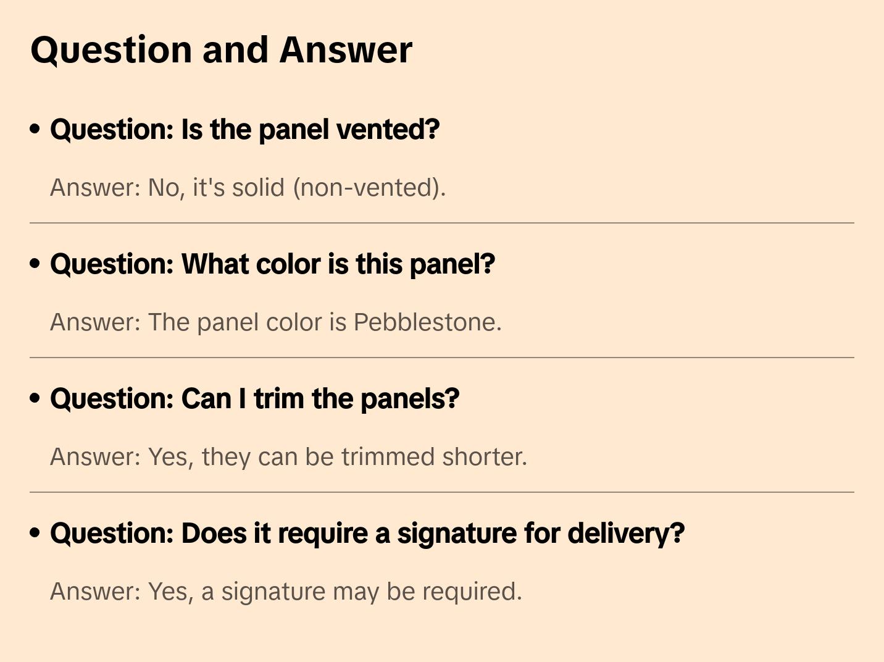Click the answer "No, it's solid (non-vented)."
884x662 pixels.
coord(248,188)
